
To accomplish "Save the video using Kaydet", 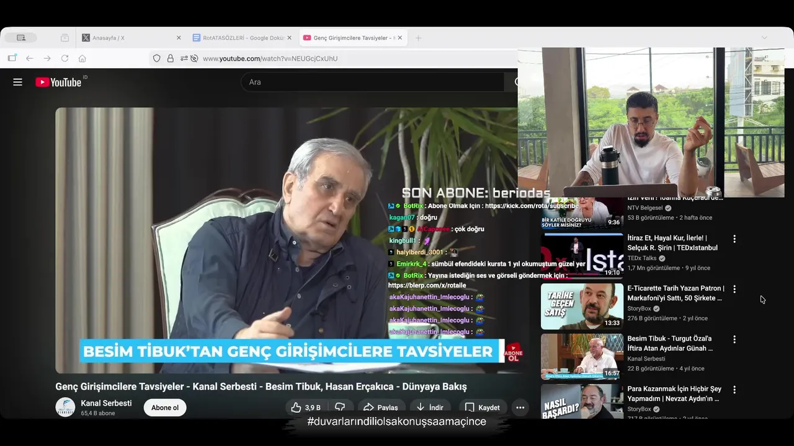I will click(482, 408).
